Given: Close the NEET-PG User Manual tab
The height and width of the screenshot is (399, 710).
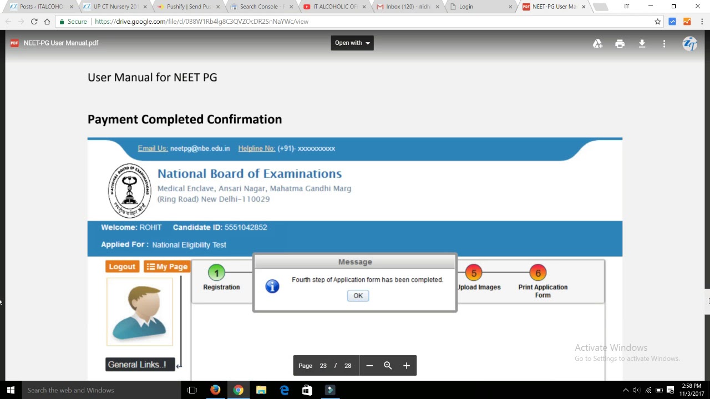Looking at the screenshot, I should pos(584,7).
